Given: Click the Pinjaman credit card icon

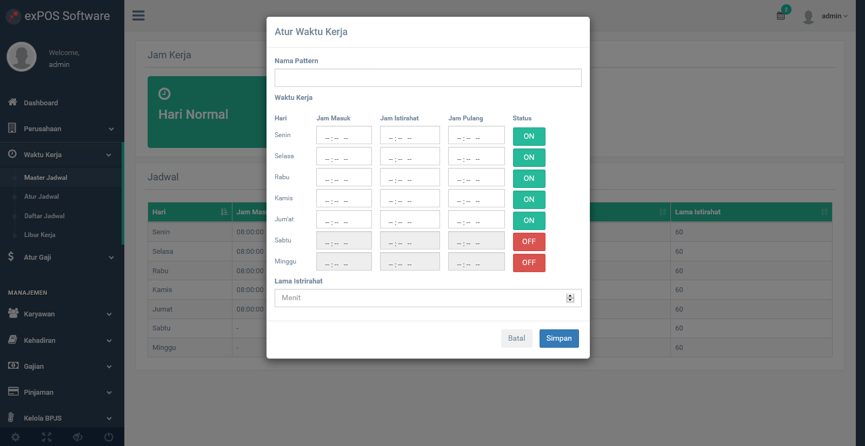Looking at the screenshot, I should (13, 391).
